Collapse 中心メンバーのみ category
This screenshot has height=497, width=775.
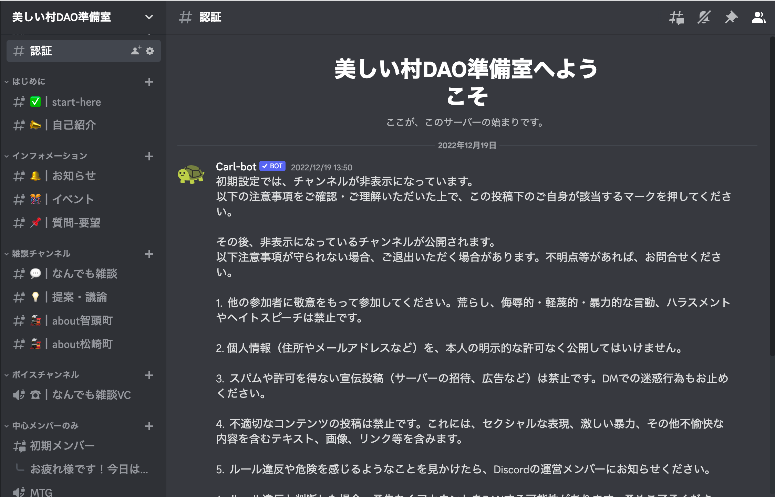click(45, 426)
